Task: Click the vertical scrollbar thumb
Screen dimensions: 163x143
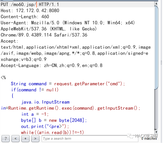Action: coord(156,47)
